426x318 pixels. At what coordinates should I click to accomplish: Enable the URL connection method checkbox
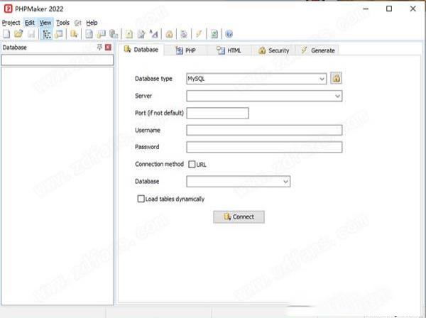coord(192,164)
